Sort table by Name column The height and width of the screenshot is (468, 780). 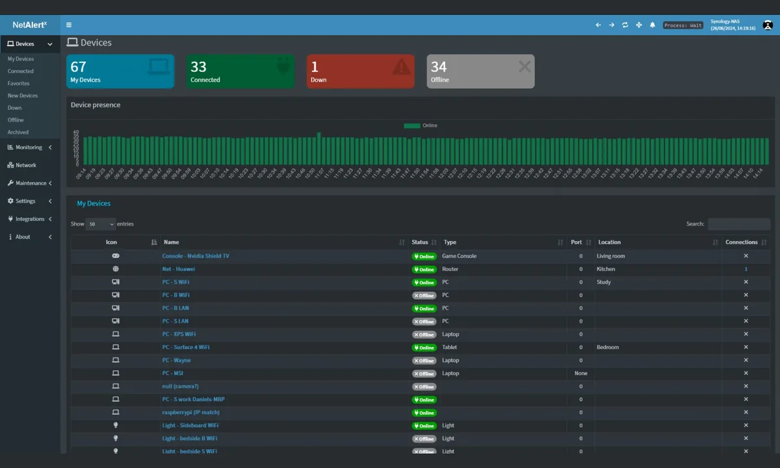(283, 242)
